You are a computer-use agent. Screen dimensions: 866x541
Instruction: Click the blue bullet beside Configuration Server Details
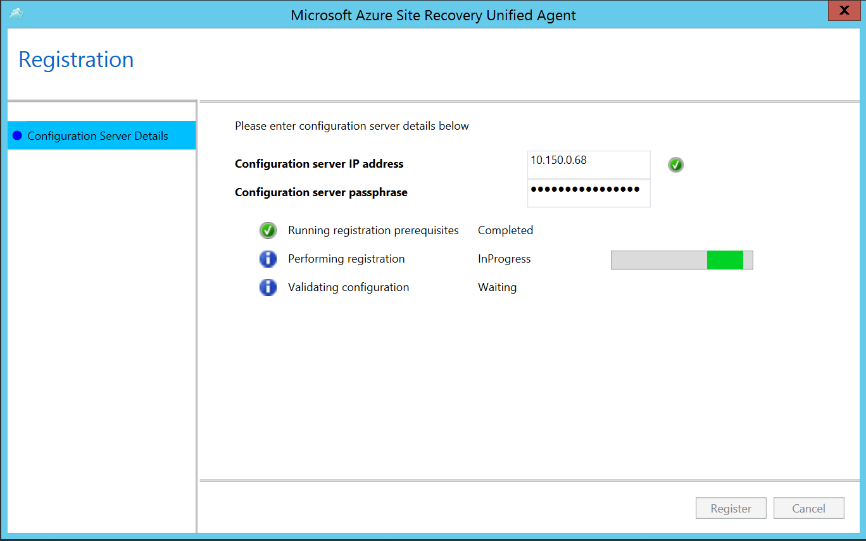(17, 135)
